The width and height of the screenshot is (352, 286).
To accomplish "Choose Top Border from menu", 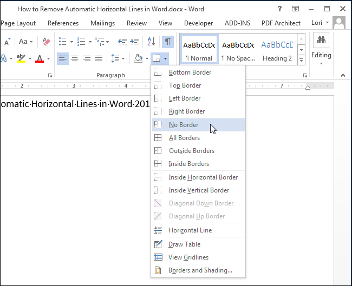I will pyautogui.click(x=198, y=85).
